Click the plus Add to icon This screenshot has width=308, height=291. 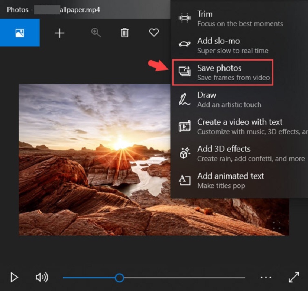[60, 33]
